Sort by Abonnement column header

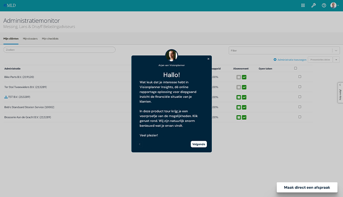point(241,69)
